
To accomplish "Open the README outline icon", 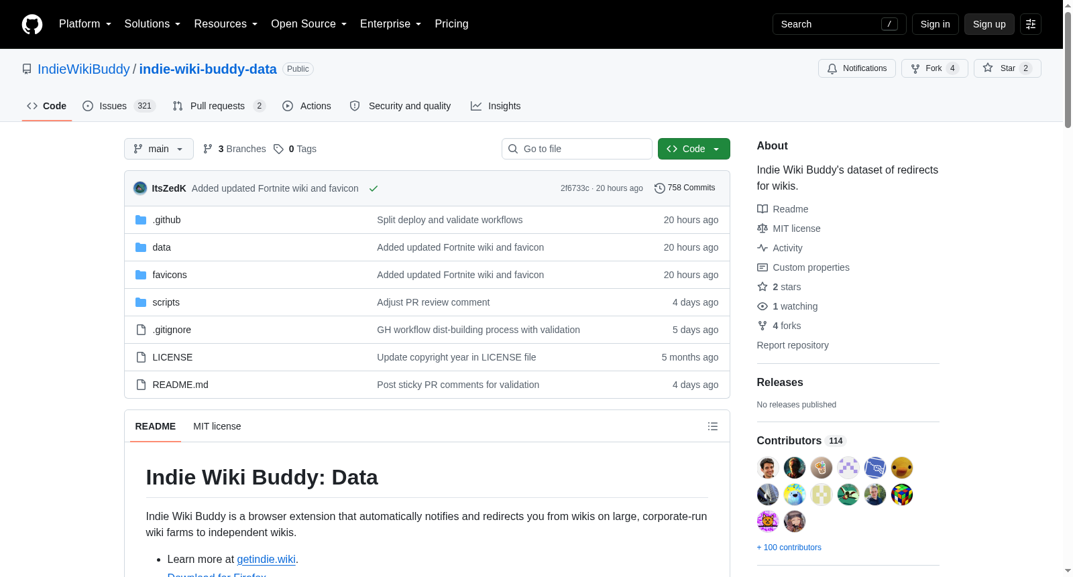I will (713, 426).
